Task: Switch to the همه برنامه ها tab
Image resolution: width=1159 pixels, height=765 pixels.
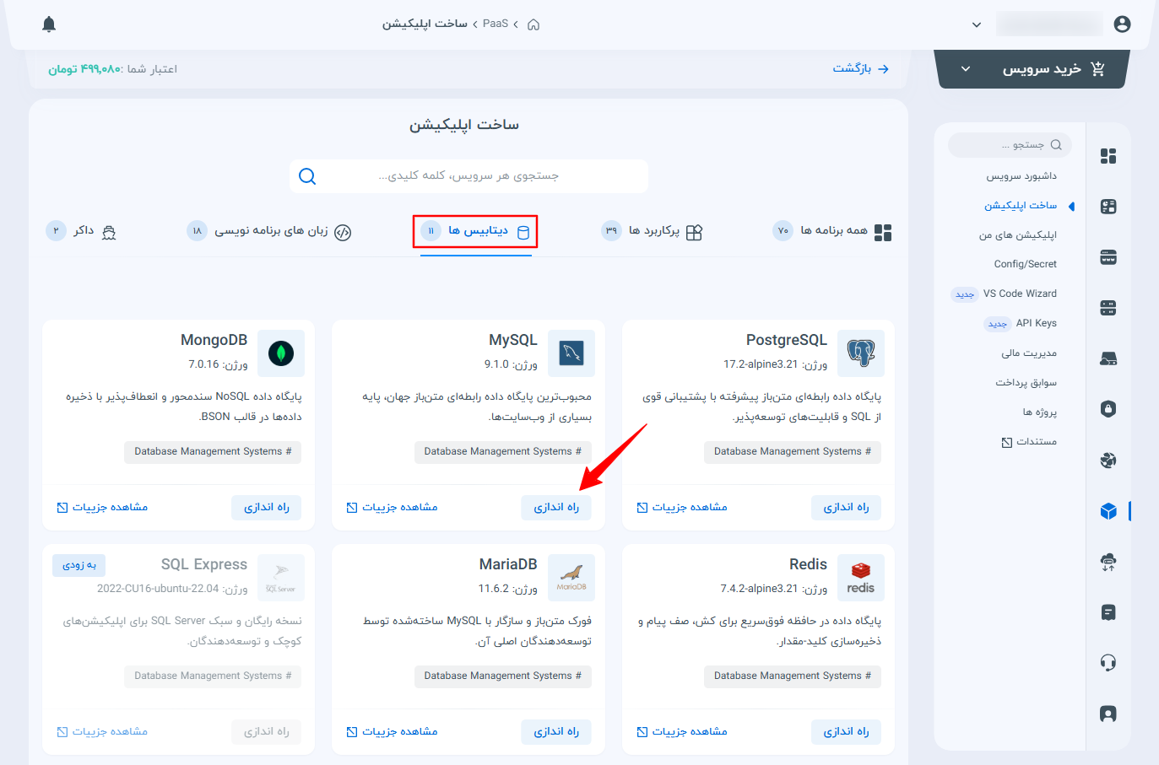Action: point(832,231)
